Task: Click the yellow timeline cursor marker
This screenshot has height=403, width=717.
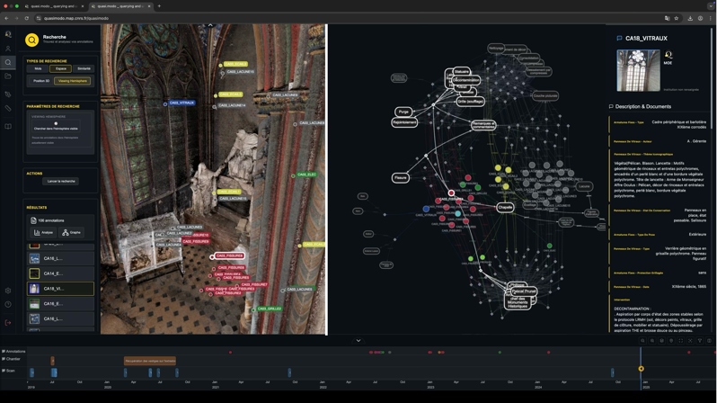Action: coord(641,369)
